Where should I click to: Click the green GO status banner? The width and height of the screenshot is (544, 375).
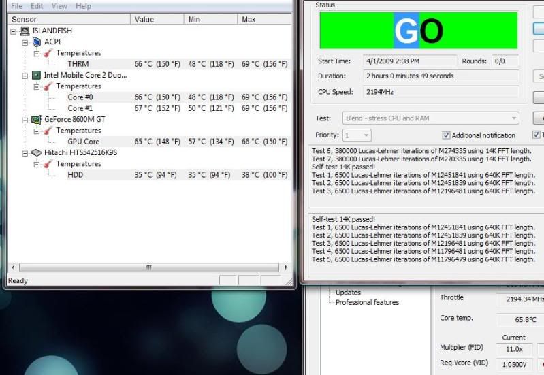(x=419, y=30)
